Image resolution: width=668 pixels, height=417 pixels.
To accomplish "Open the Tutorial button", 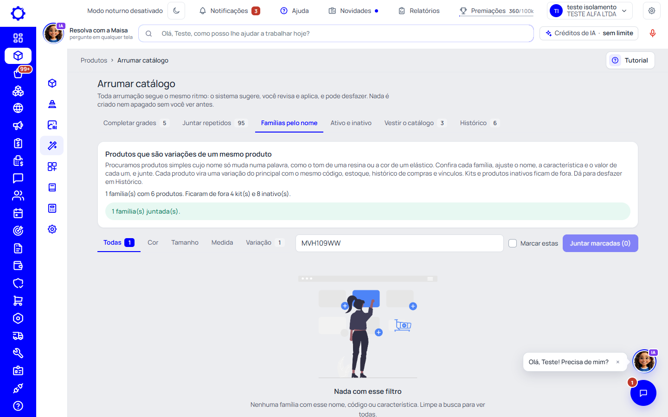I will click(x=630, y=60).
